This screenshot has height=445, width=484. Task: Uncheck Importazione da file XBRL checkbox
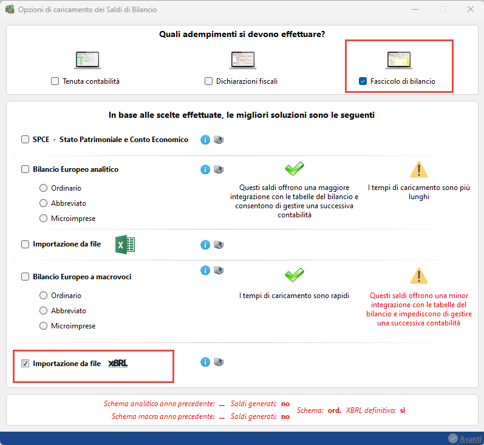click(x=25, y=364)
